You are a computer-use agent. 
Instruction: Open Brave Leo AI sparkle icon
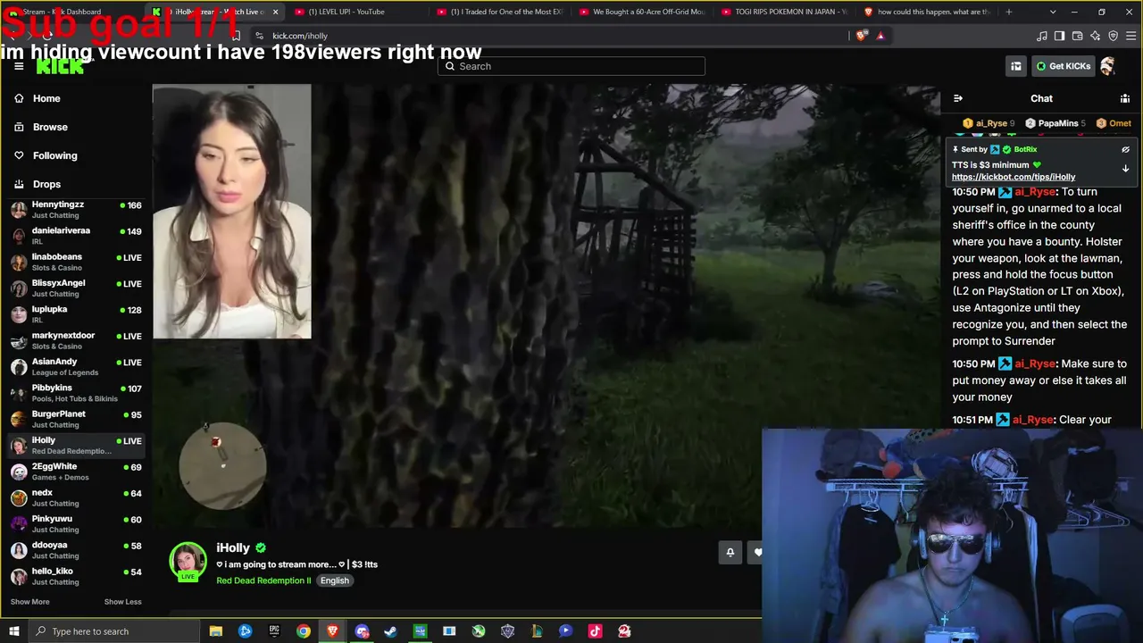[x=1095, y=36]
